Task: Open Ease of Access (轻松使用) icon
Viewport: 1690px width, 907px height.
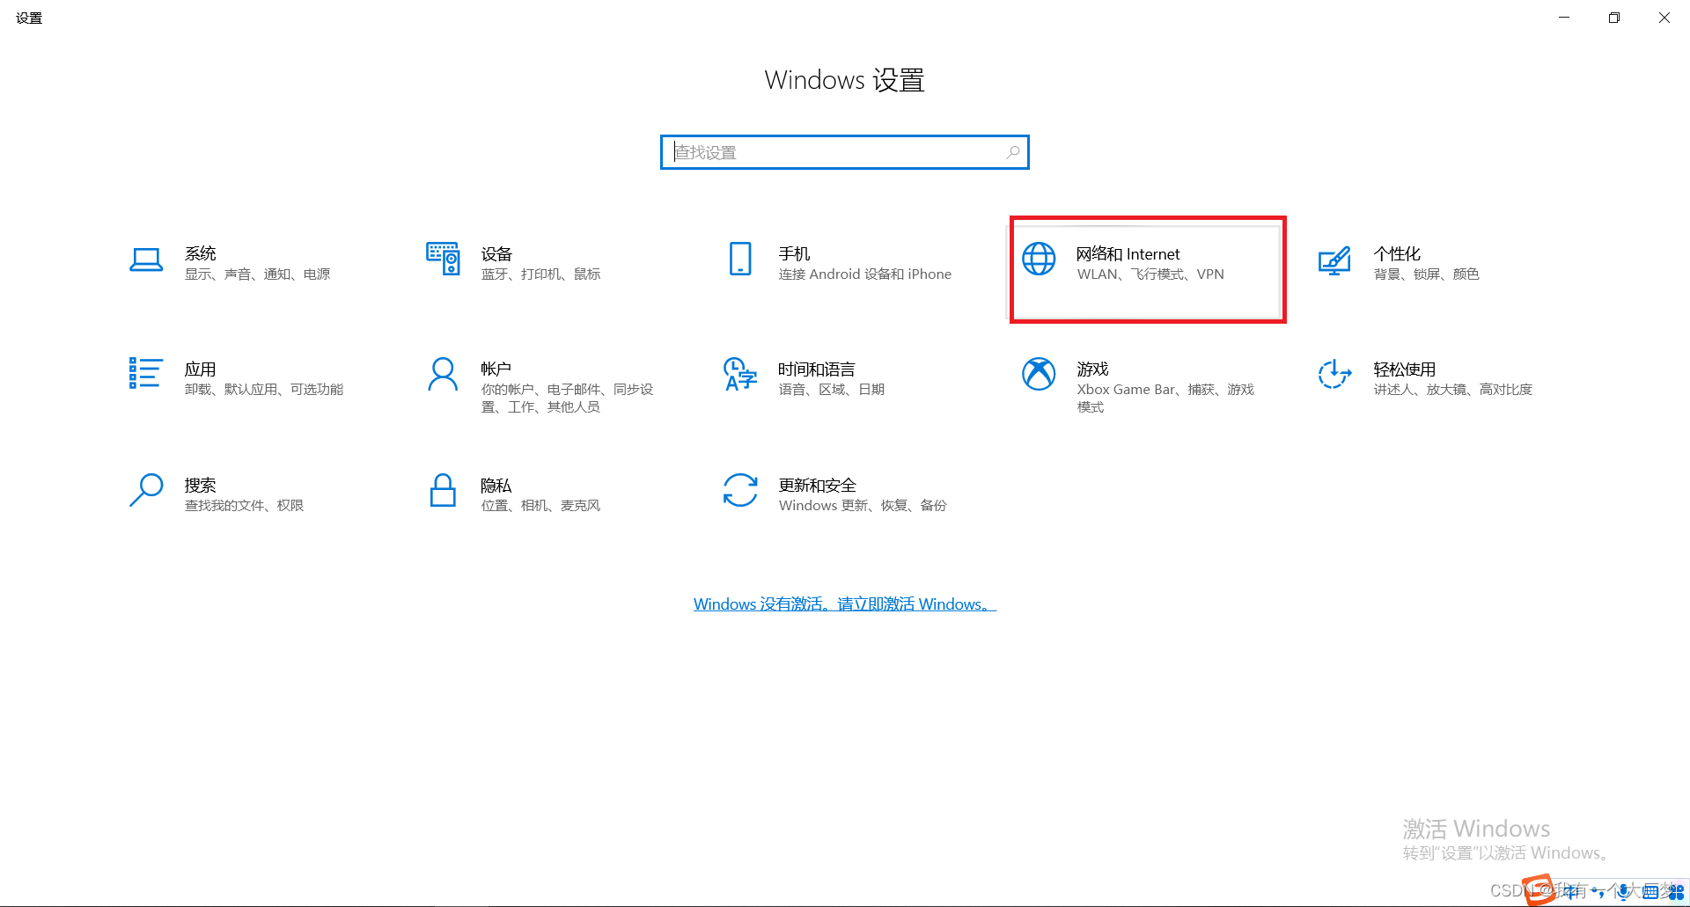Action: (x=1334, y=374)
